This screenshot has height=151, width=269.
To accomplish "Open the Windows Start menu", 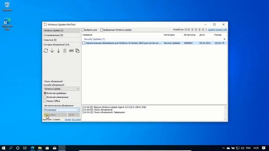I will [x=3, y=148].
